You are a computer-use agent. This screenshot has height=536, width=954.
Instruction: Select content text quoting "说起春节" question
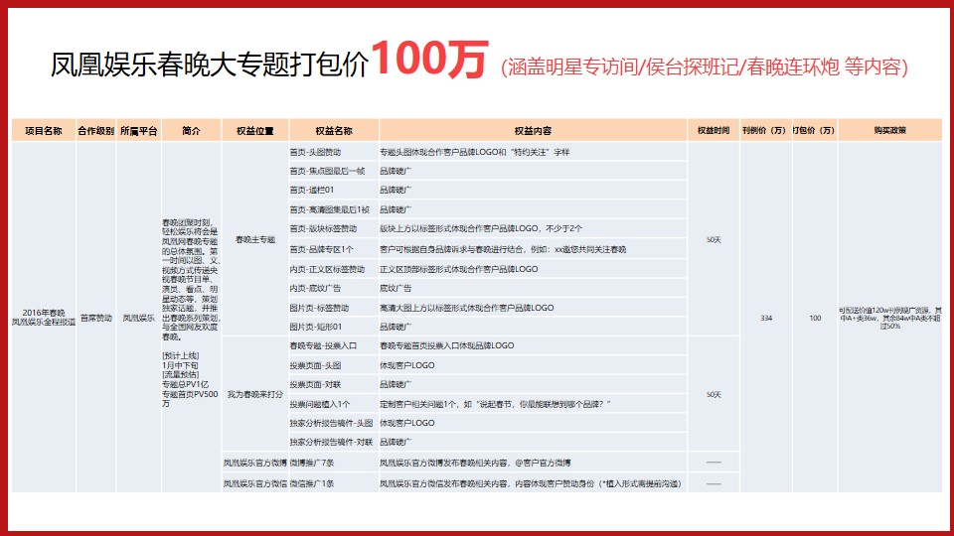click(495, 404)
